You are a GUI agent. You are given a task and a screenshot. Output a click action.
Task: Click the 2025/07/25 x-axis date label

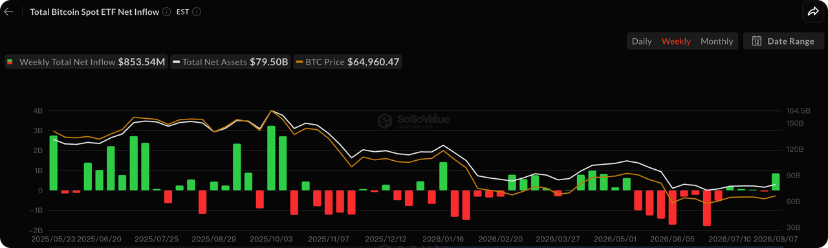[x=157, y=239]
